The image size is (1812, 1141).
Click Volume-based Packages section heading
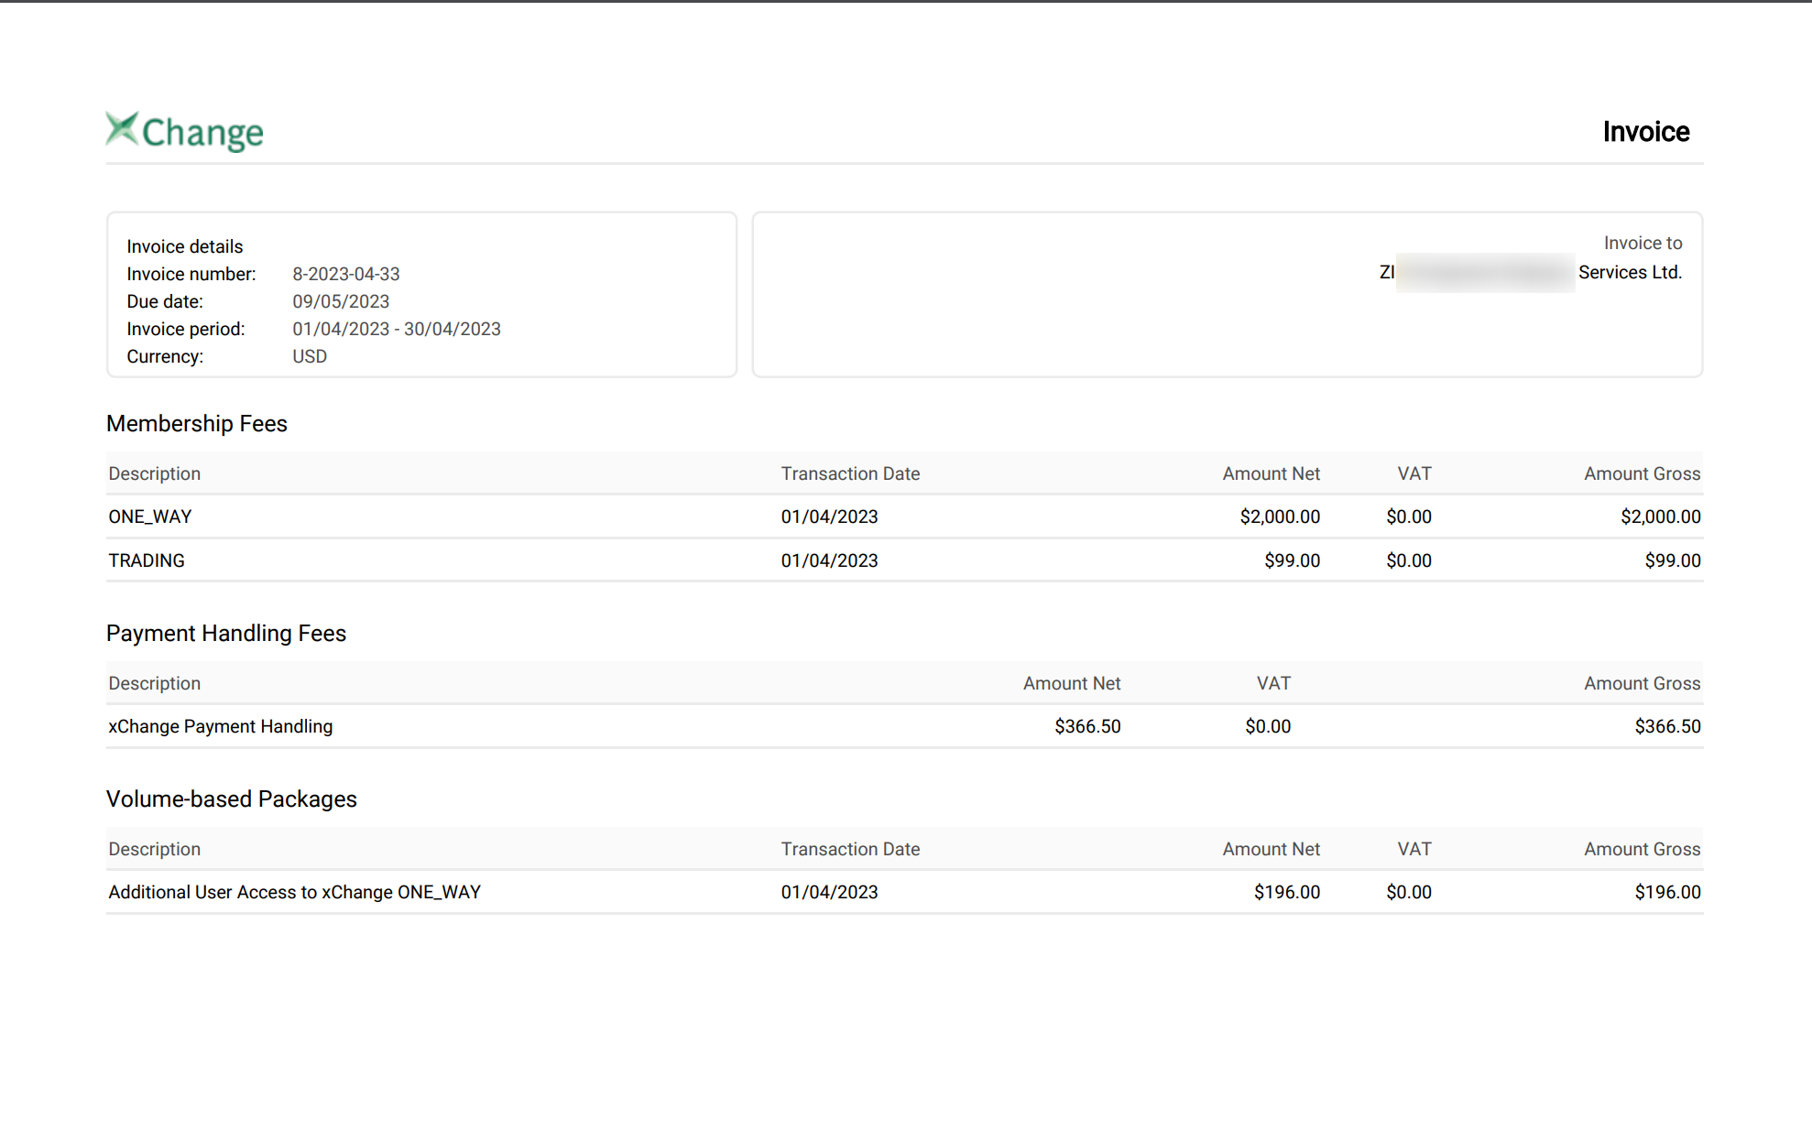pyautogui.click(x=232, y=799)
